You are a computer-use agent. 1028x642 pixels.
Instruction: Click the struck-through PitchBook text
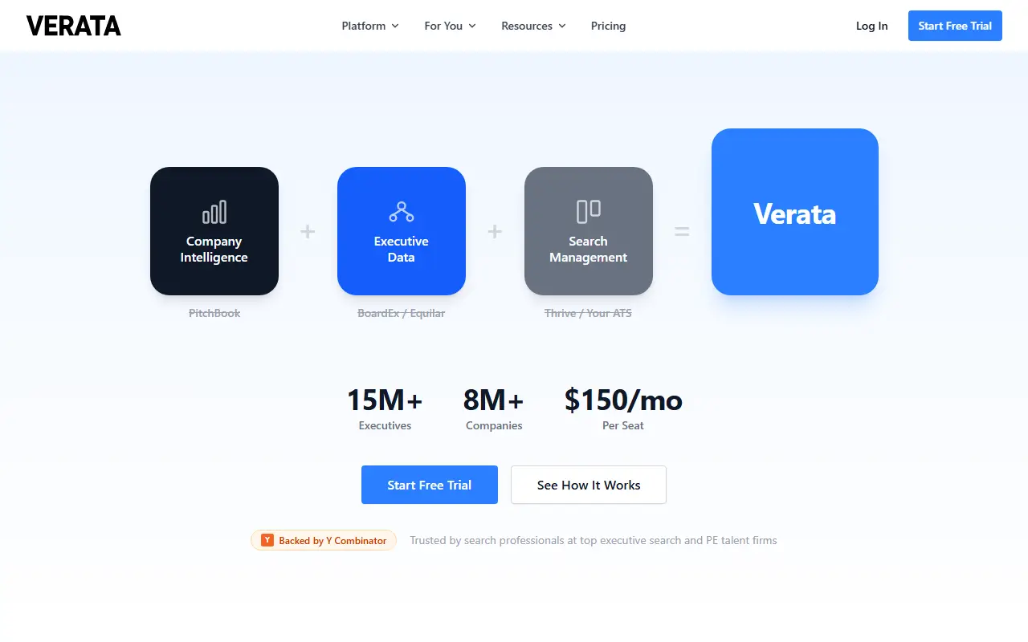pos(214,313)
